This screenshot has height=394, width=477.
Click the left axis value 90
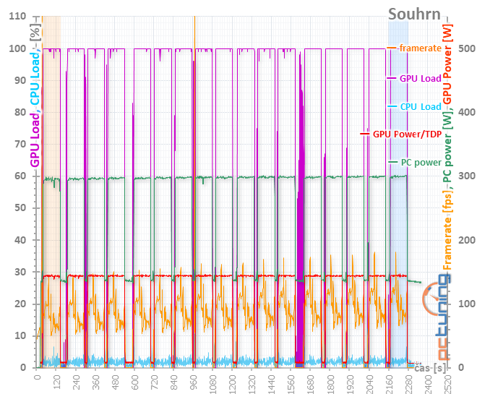coord(20,80)
